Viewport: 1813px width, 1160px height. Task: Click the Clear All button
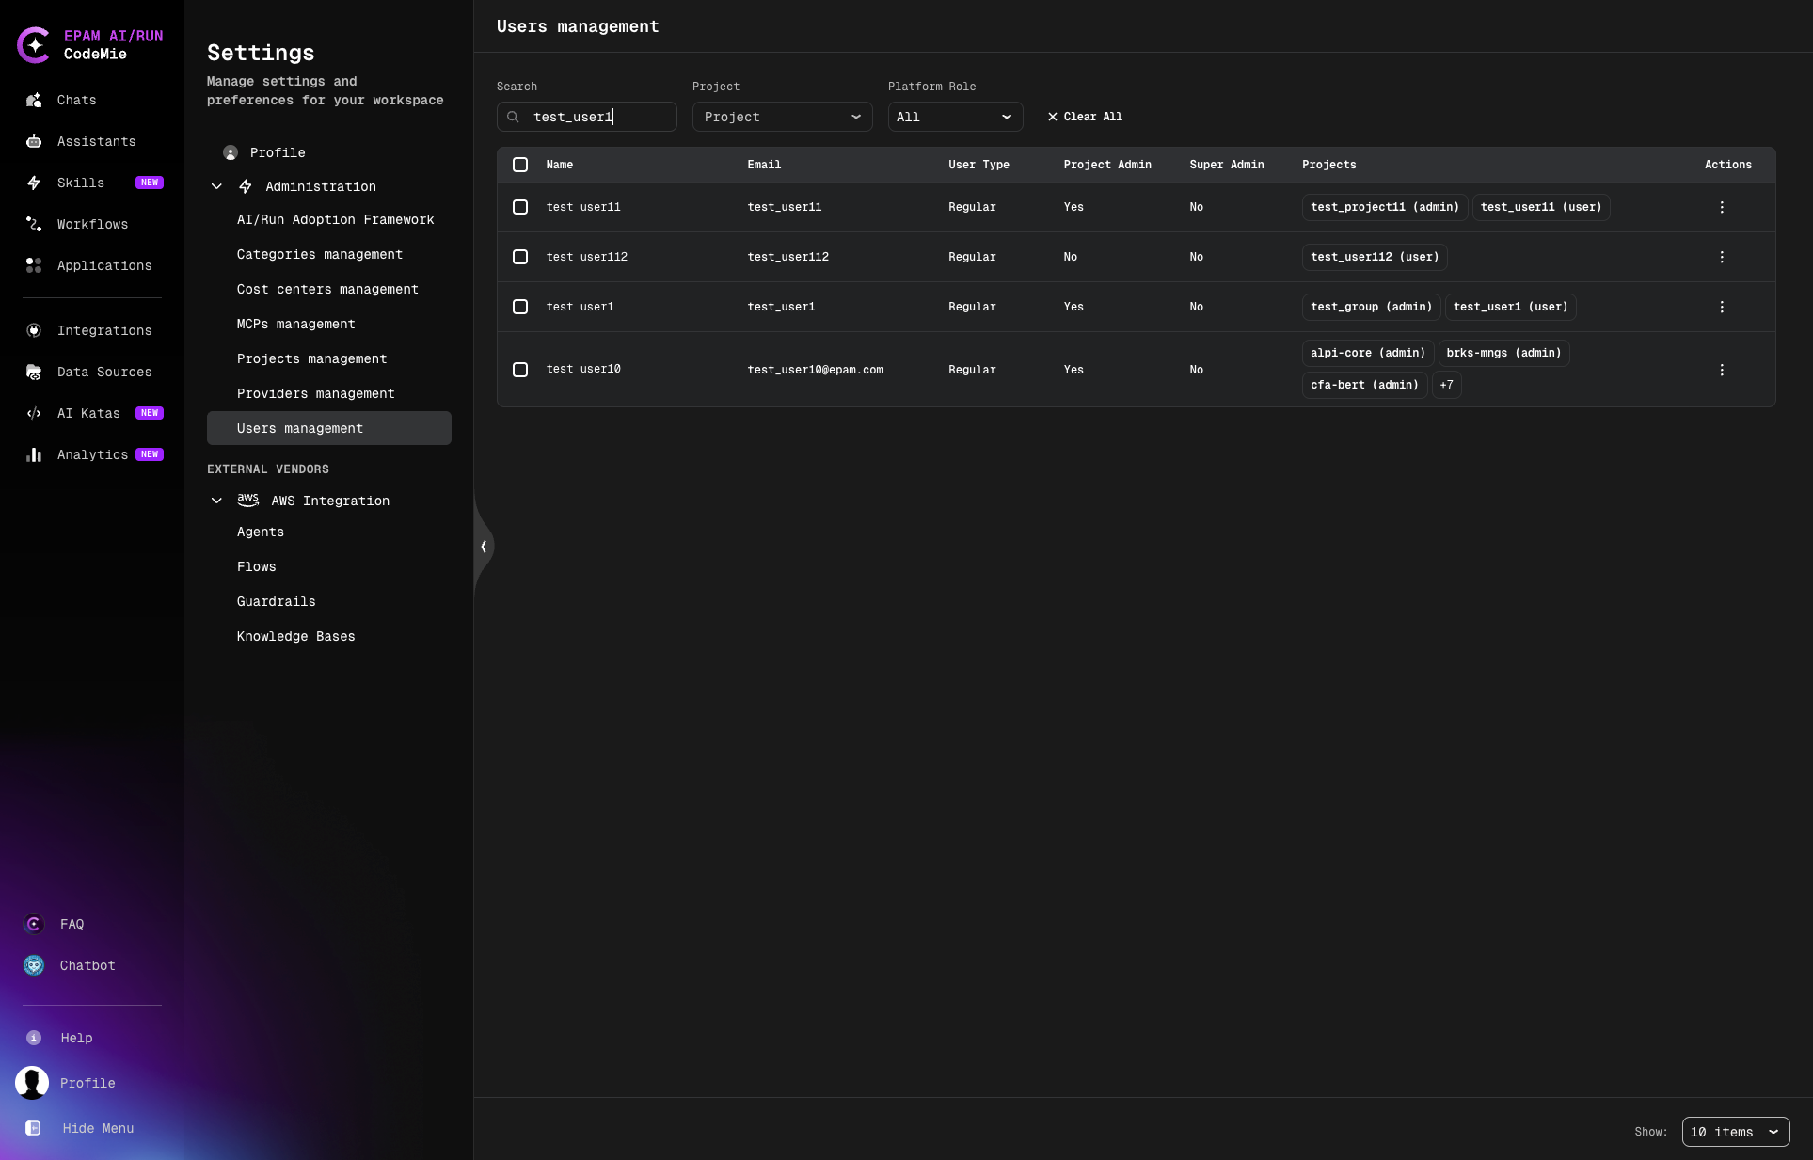point(1084,117)
